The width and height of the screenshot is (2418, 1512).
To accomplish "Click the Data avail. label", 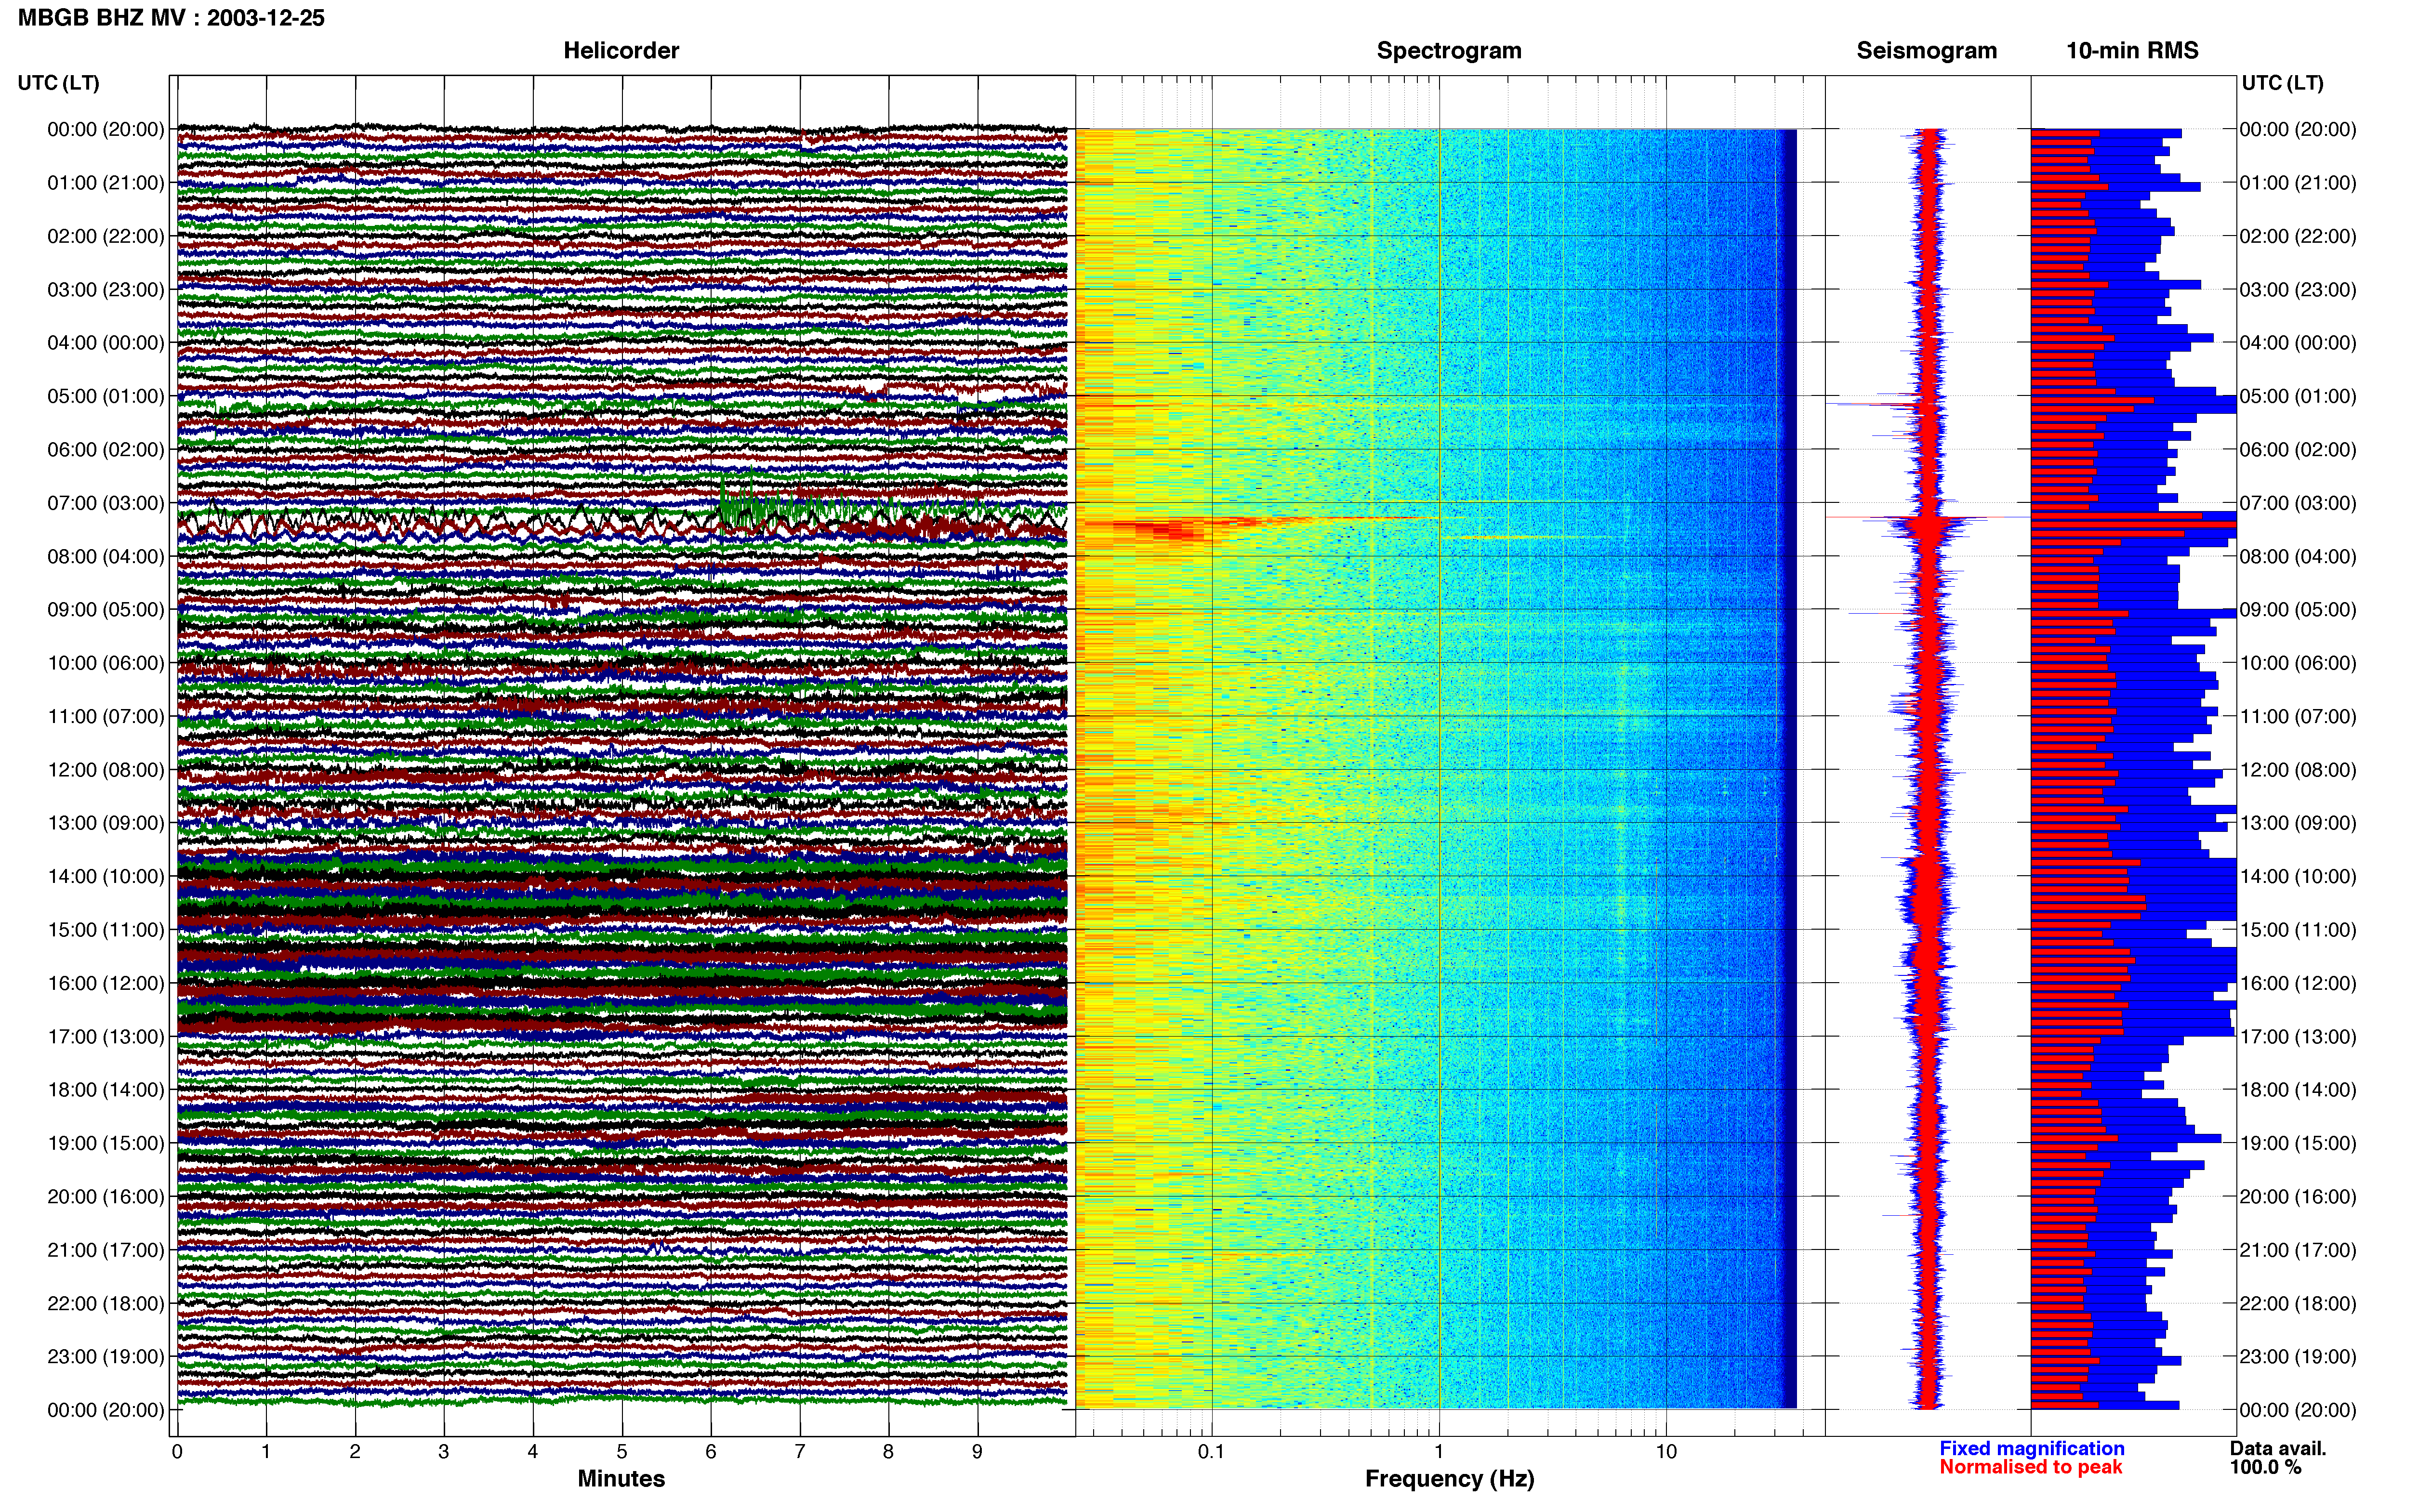I will tap(2278, 1449).
